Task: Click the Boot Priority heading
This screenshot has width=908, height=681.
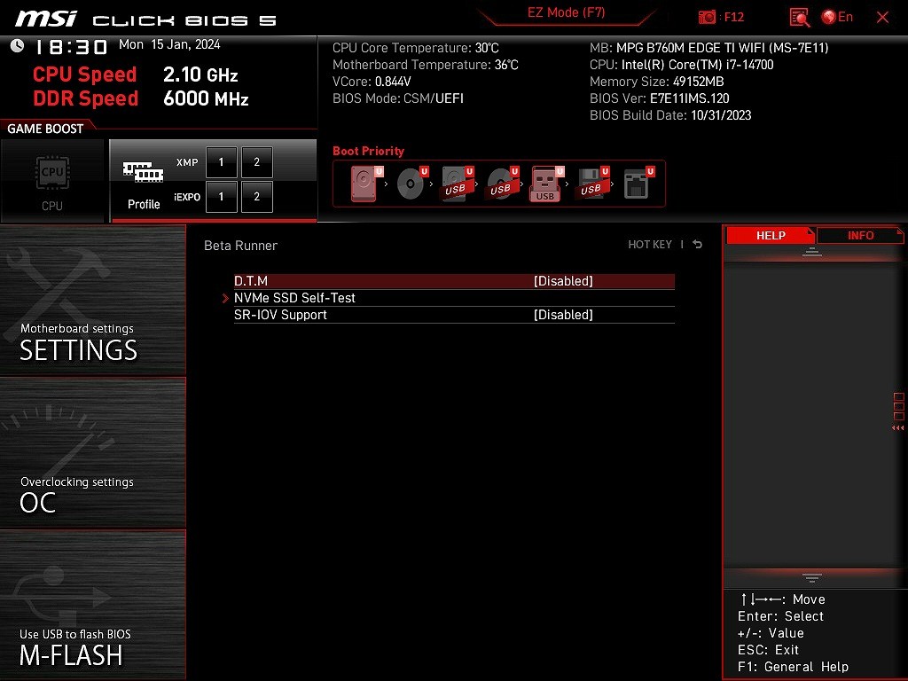Action: [368, 151]
